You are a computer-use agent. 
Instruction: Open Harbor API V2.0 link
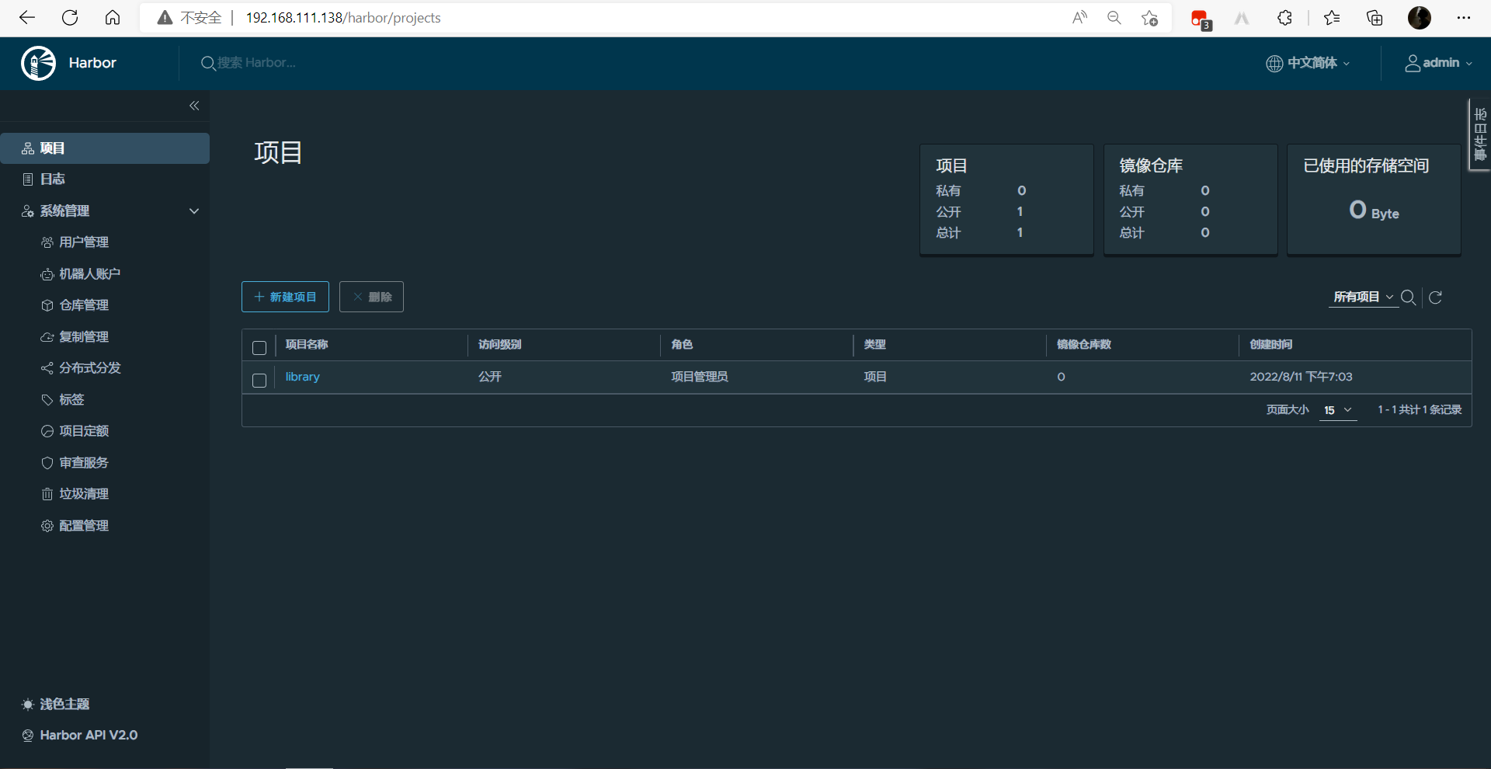coord(80,736)
